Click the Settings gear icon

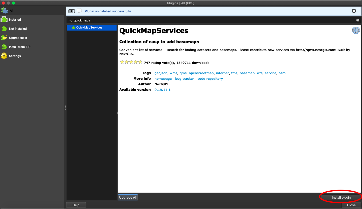coord(4,56)
